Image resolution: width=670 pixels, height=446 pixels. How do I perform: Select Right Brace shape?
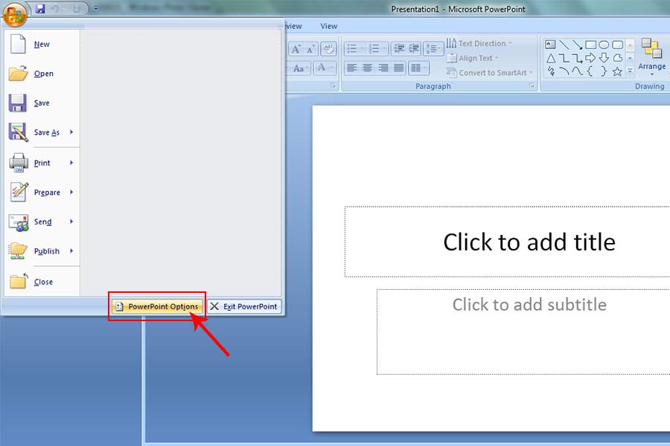coord(604,71)
